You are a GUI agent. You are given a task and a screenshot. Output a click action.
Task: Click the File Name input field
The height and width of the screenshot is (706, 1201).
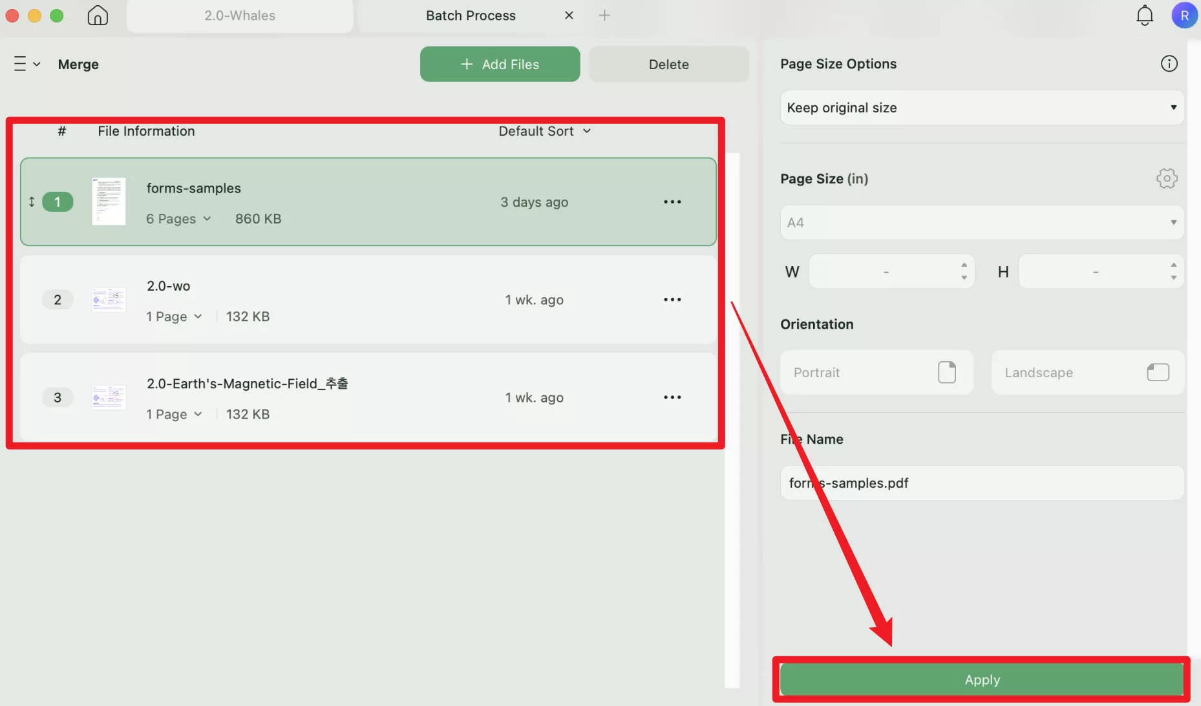tap(982, 483)
